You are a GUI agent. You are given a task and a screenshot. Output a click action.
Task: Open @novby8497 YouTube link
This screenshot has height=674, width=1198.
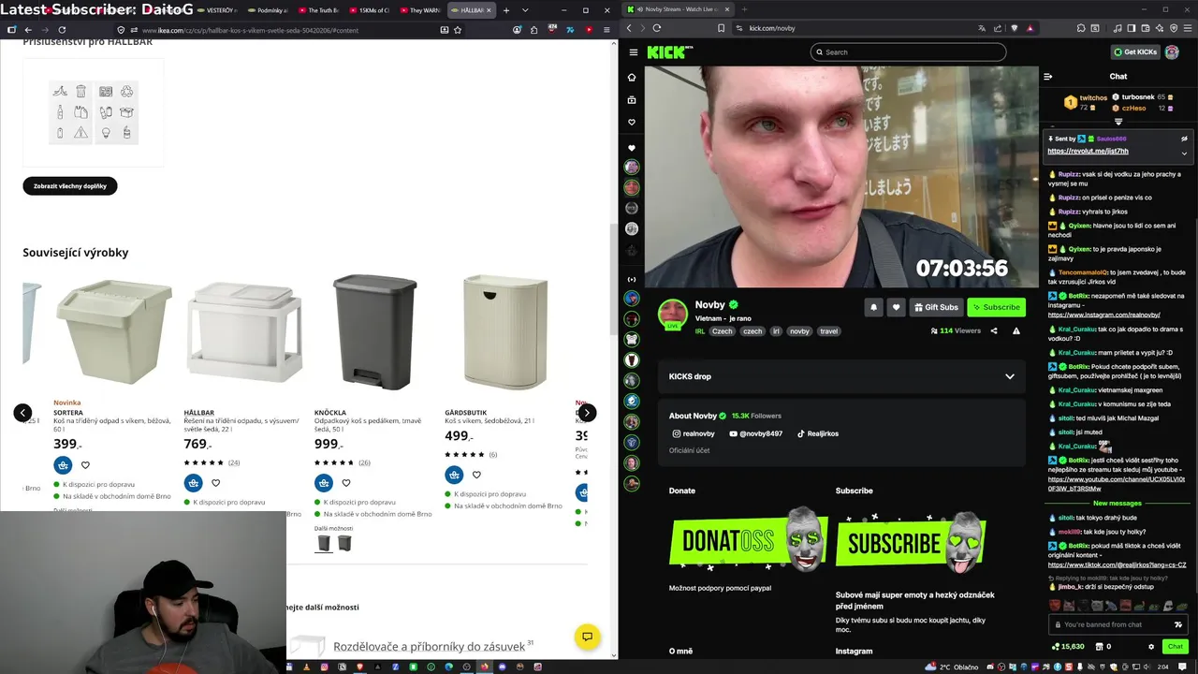[754, 433]
